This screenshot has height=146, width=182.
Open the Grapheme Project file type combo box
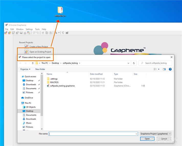(x=155, y=134)
